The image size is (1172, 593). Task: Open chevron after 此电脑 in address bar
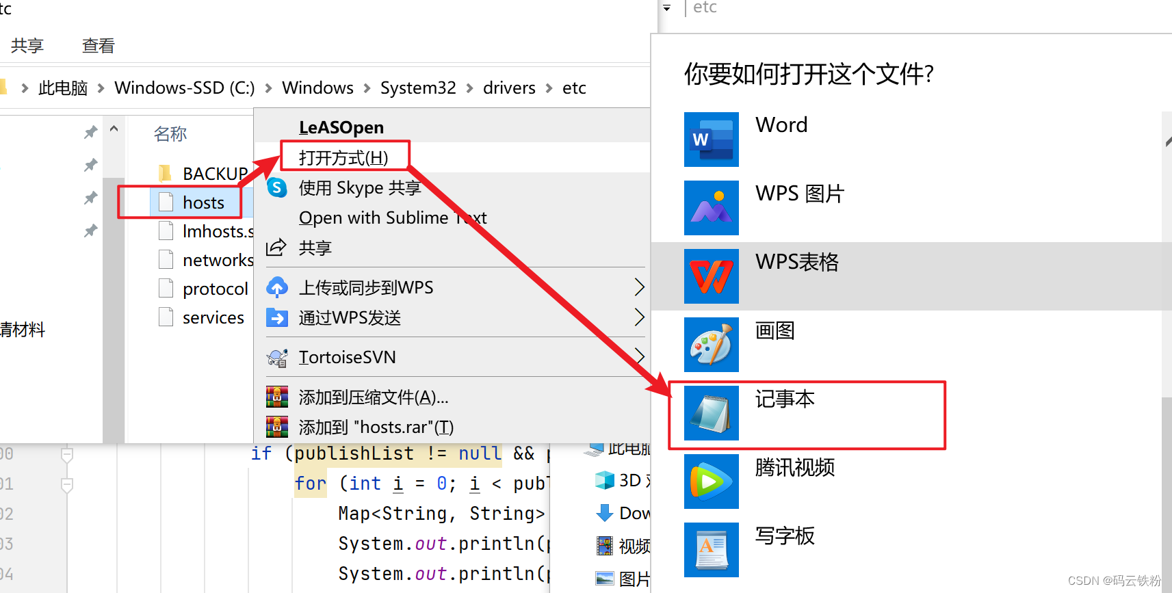(101, 88)
